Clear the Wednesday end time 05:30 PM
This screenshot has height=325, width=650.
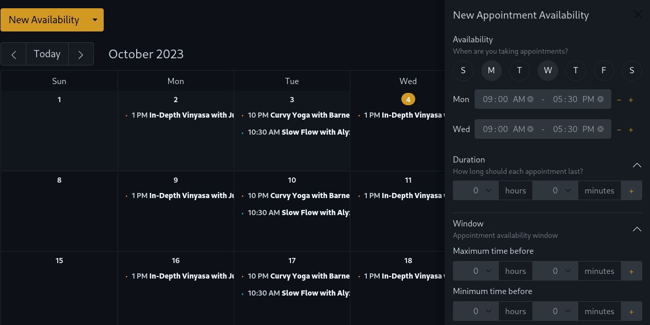click(x=600, y=129)
